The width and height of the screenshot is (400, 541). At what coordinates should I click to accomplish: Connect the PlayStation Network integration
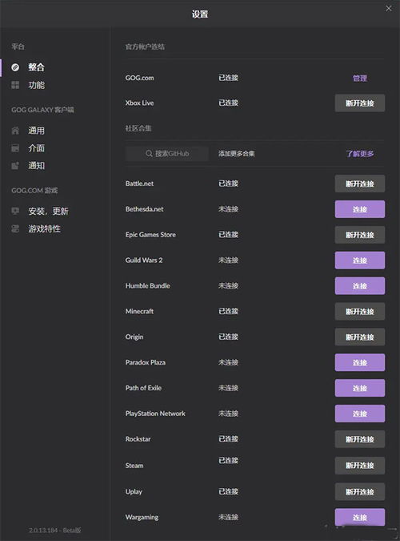pos(360,414)
